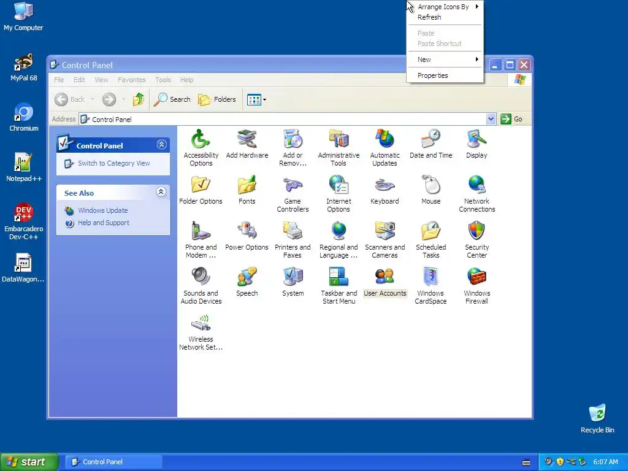628x471 pixels.
Task: Select Add or Remove Programs icon
Action: click(x=293, y=147)
